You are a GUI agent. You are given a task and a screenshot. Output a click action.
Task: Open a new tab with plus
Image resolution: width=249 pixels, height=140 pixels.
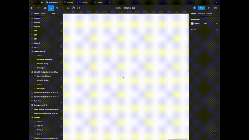pyautogui.click(x=109, y=2)
